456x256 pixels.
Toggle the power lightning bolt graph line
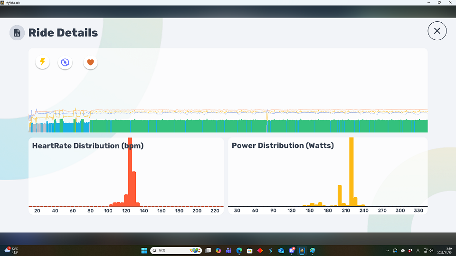43,62
